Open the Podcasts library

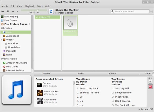coord(16,51)
